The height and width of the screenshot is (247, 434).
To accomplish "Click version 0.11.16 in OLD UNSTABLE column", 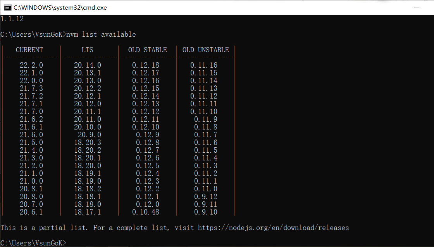I will pos(204,65).
